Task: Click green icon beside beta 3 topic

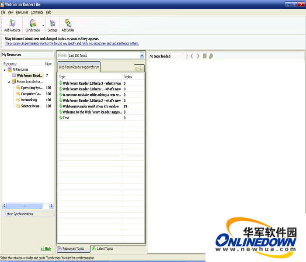Action: pos(61,83)
